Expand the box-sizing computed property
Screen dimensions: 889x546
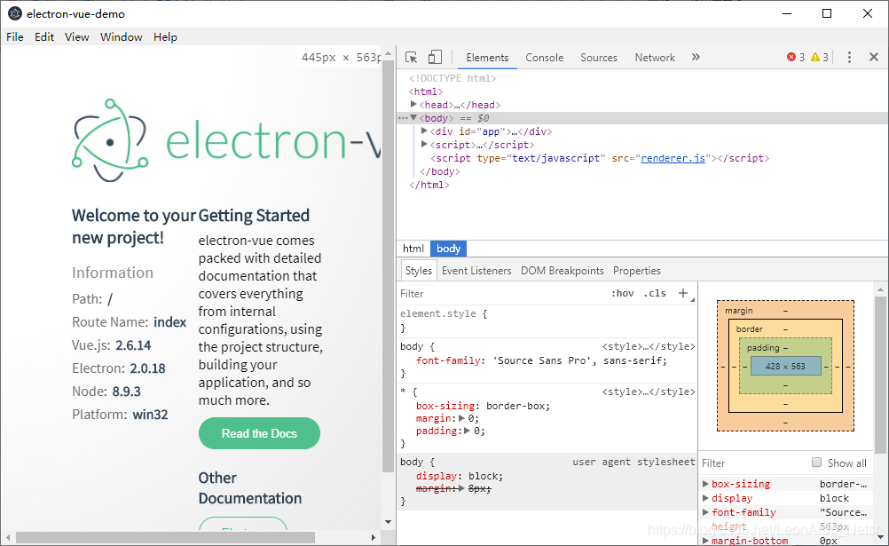coord(706,484)
